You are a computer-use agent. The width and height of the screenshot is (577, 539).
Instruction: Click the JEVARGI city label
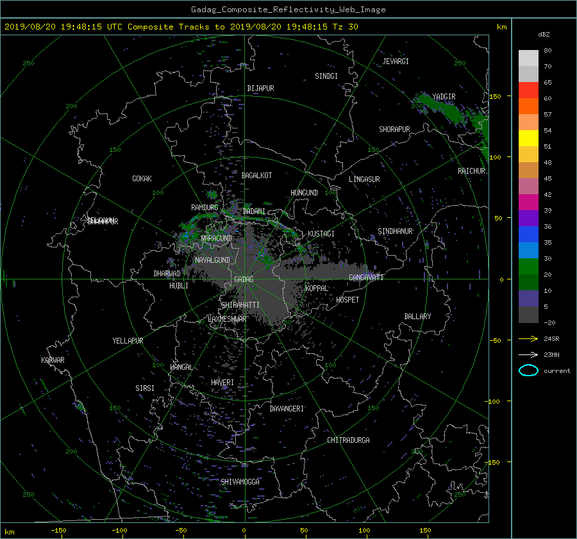(396, 62)
